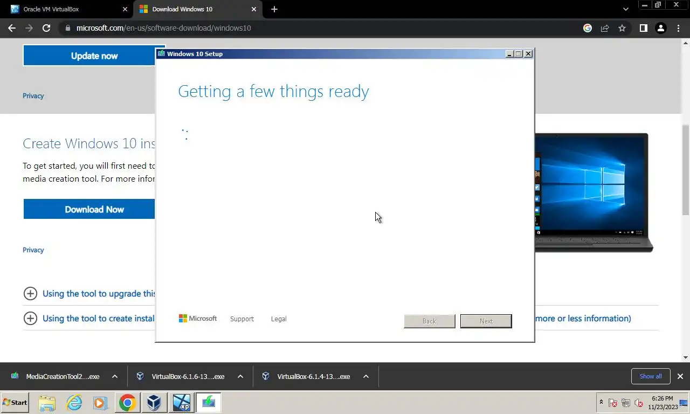The height and width of the screenshot is (414, 690).
Task: Close the Oracle VM VirtualBox tab
Action: click(x=125, y=9)
